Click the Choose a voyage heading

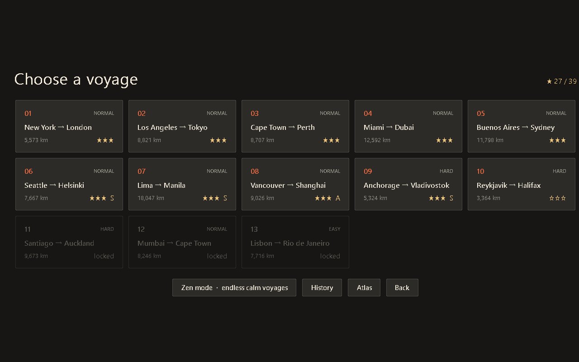click(76, 80)
